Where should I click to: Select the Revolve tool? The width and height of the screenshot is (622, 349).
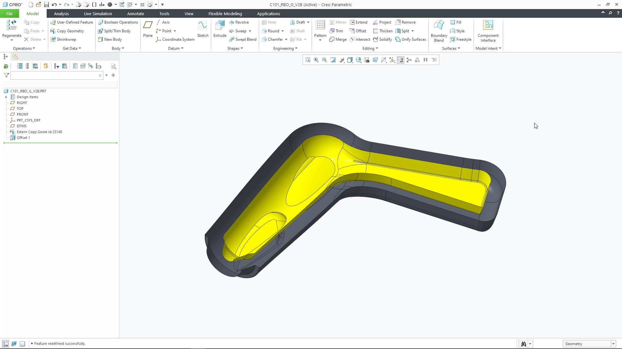(x=239, y=22)
